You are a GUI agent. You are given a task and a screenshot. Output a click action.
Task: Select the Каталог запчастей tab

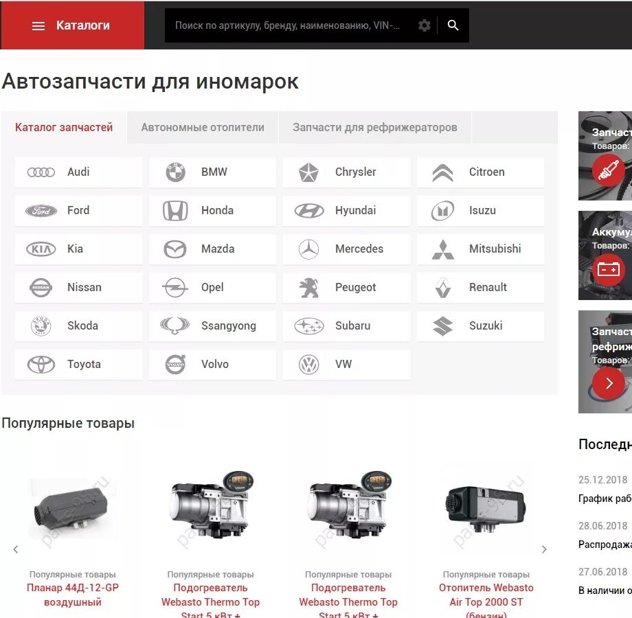pos(64,127)
